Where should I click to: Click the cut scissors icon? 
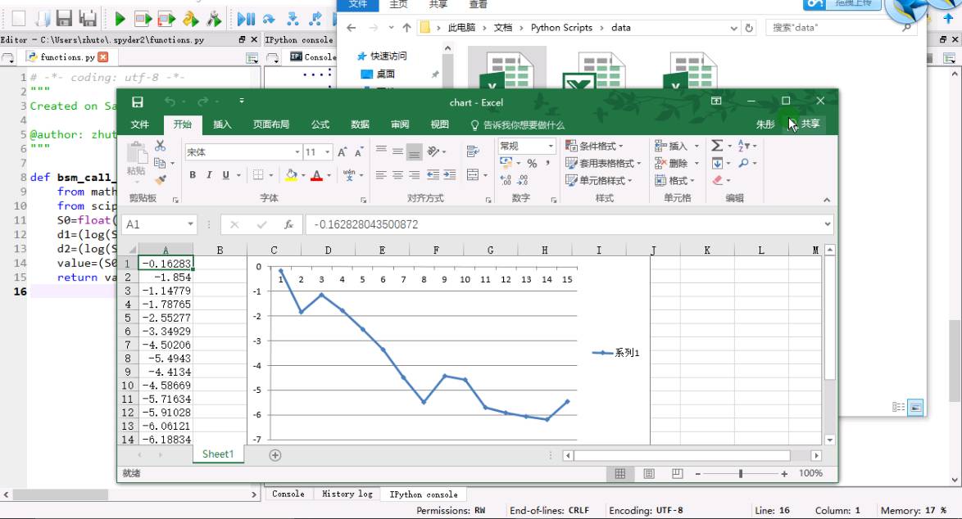[x=160, y=146]
